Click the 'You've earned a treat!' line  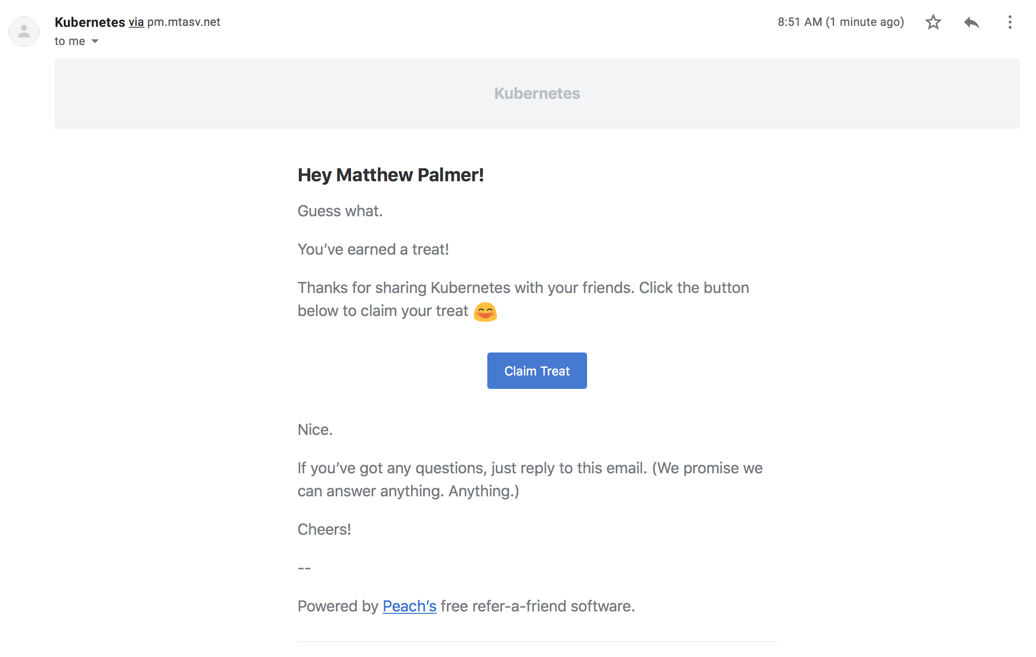[x=373, y=249]
